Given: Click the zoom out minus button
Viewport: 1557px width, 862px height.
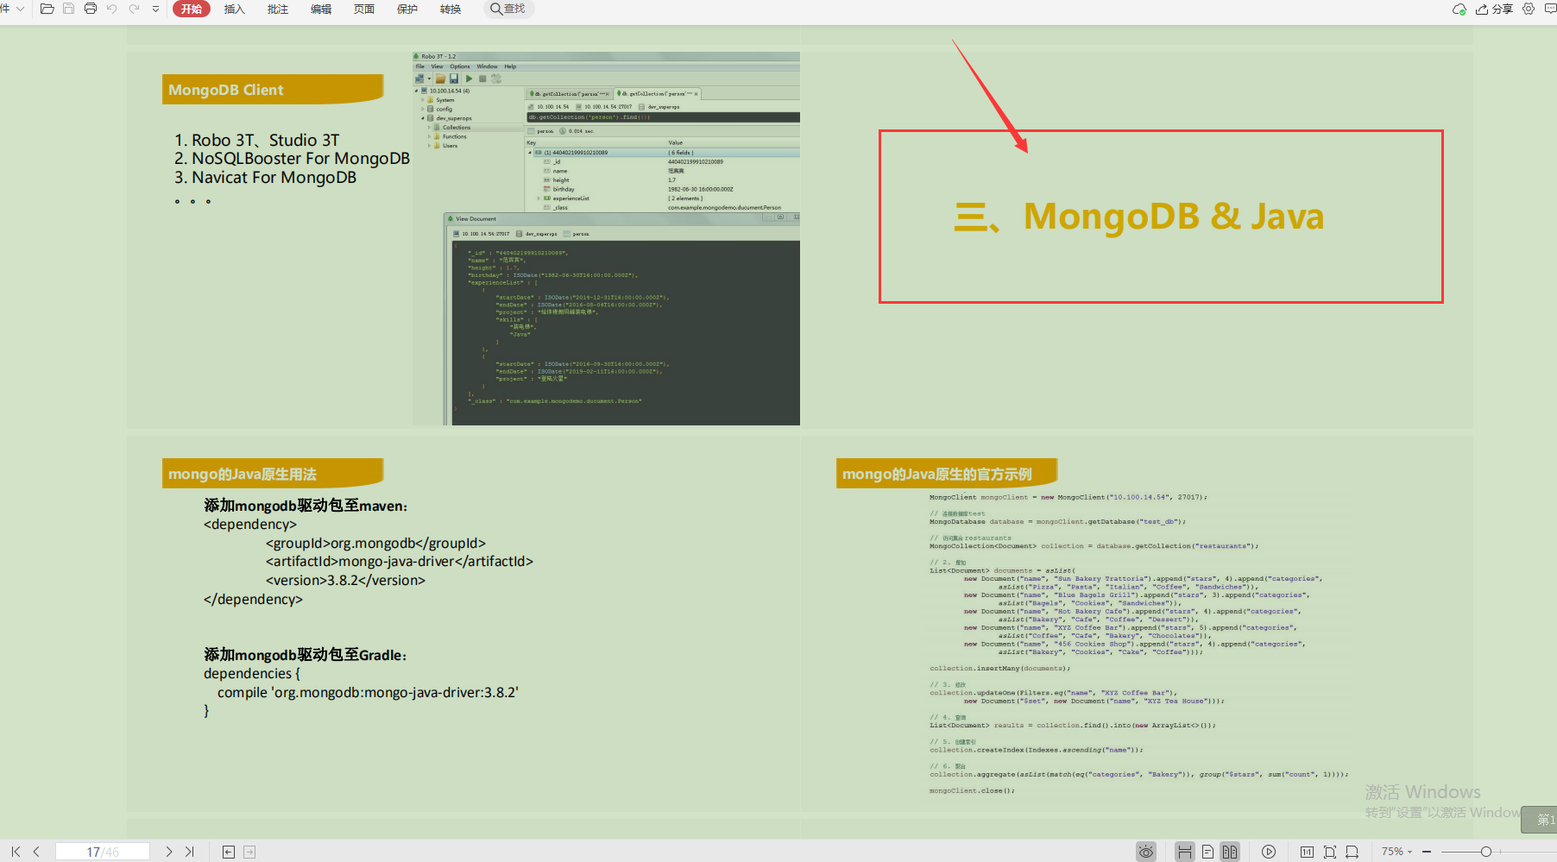Looking at the screenshot, I should click(1427, 852).
